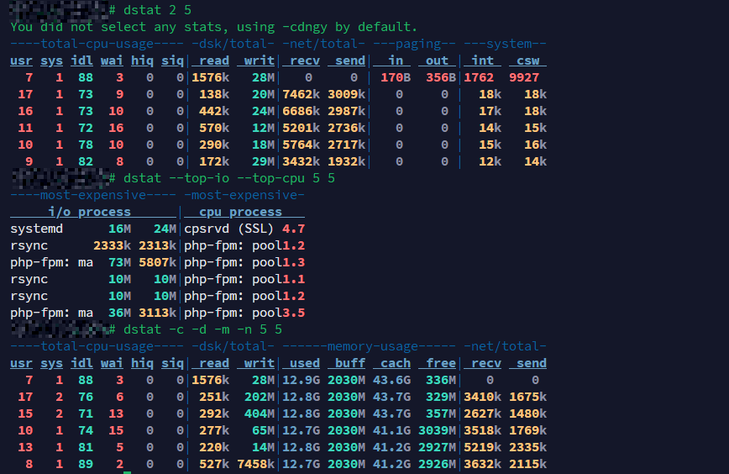Click the cache value '43.6G'
This screenshot has height=474, width=729.
click(x=391, y=380)
